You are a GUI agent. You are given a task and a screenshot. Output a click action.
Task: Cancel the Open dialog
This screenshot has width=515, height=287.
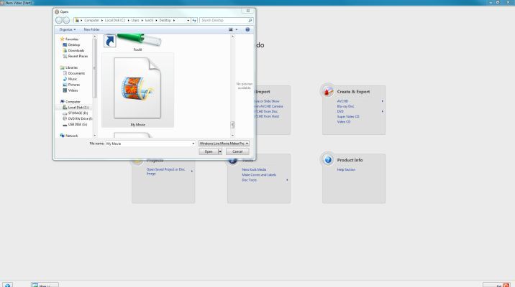pos(237,151)
